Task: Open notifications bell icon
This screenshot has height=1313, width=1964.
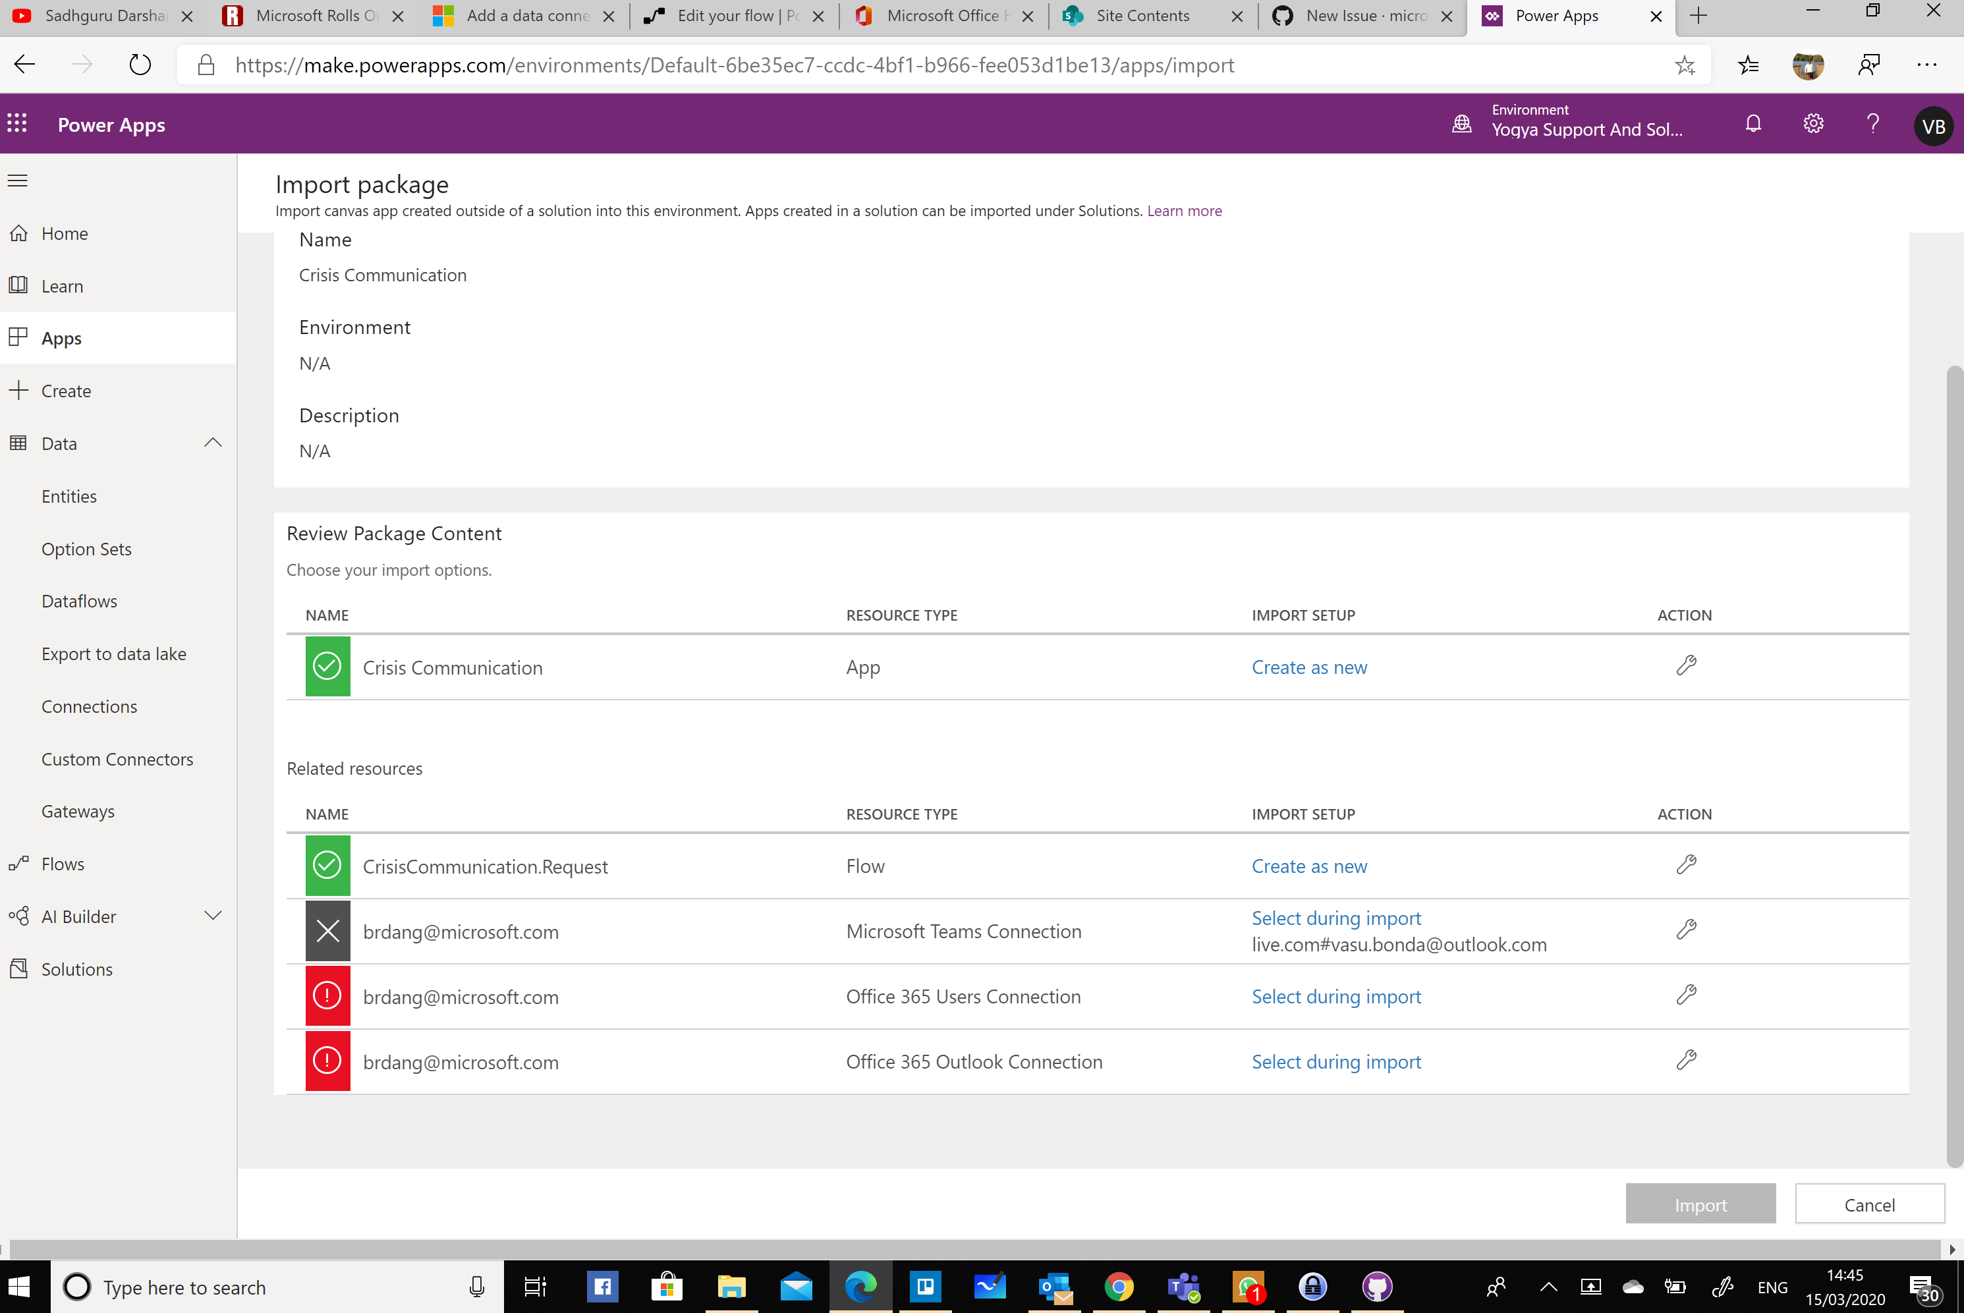Action: click(x=1753, y=124)
